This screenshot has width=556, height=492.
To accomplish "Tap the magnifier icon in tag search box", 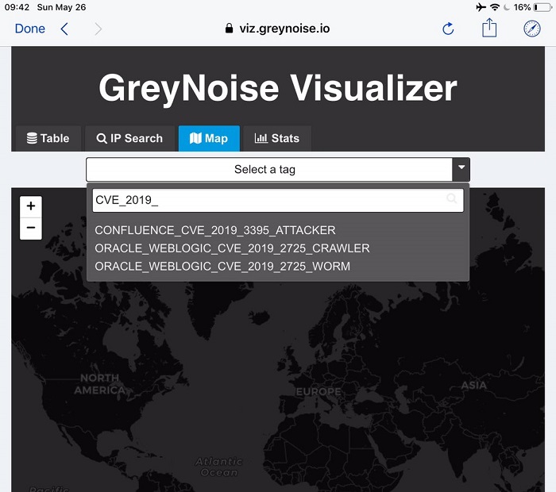I will (x=452, y=198).
